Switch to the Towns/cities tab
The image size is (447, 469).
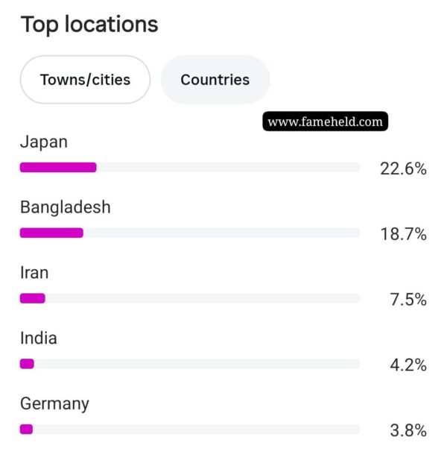coord(85,80)
